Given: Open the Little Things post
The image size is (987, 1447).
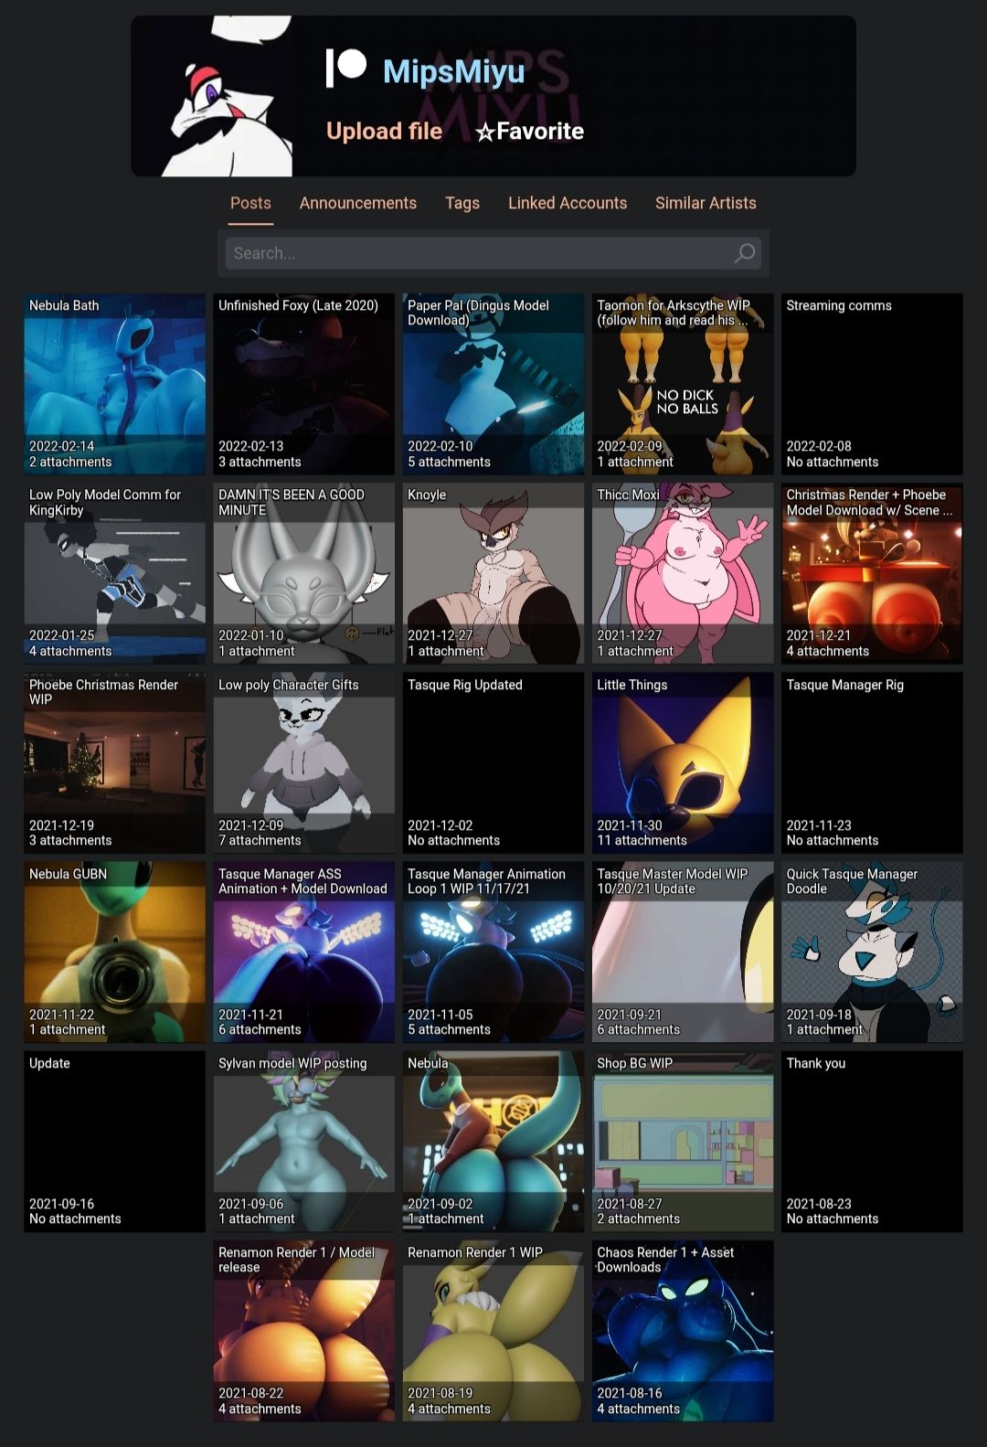Looking at the screenshot, I should tap(683, 762).
